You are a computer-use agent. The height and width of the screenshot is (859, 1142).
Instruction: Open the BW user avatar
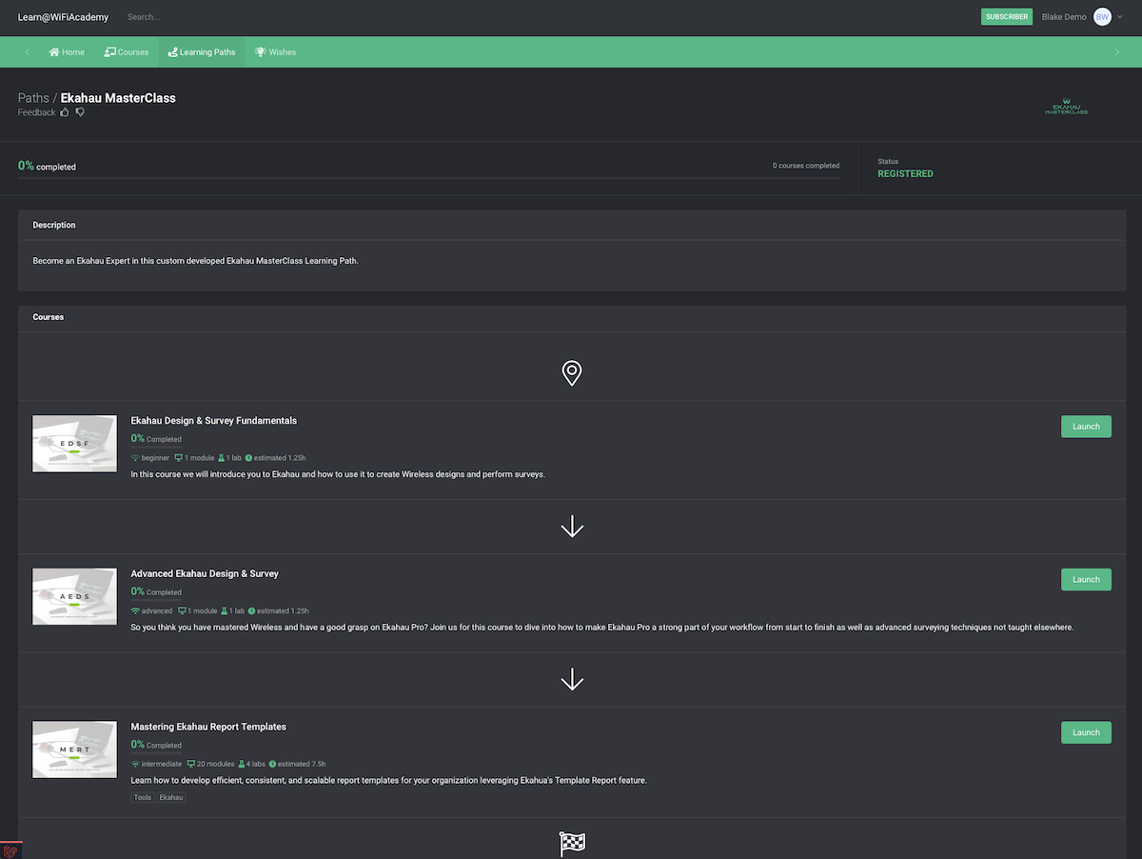click(1102, 17)
